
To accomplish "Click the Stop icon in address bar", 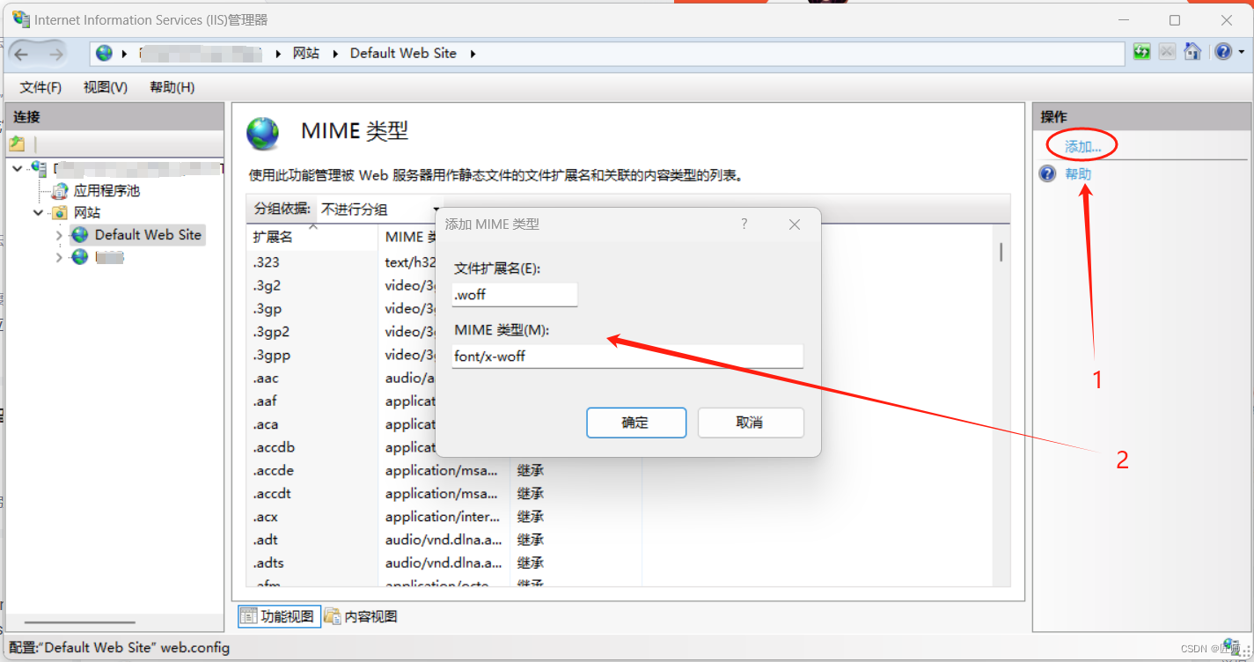I will (1167, 52).
